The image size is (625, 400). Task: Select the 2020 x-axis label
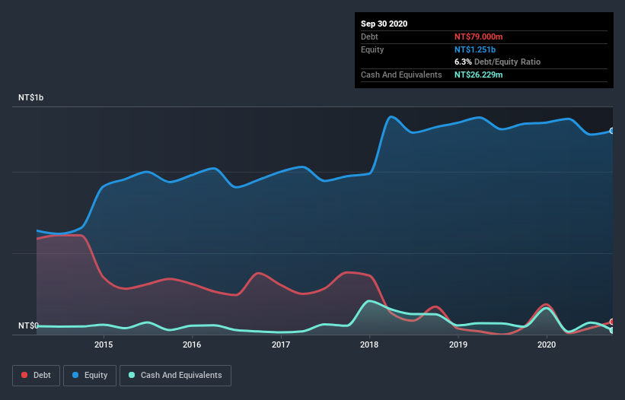click(547, 344)
